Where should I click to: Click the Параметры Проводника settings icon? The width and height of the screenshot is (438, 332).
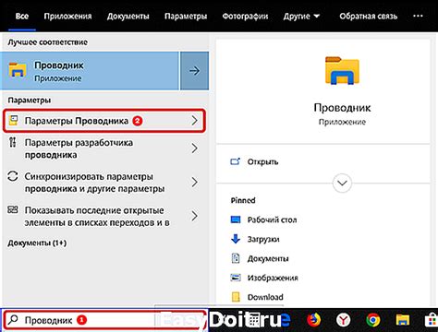[x=13, y=120]
